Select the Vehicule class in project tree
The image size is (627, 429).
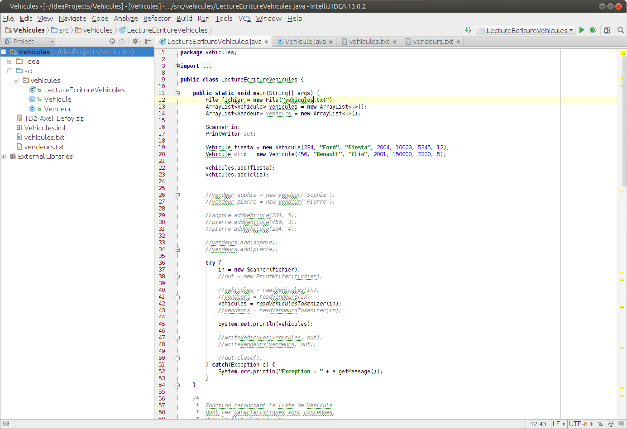click(57, 99)
